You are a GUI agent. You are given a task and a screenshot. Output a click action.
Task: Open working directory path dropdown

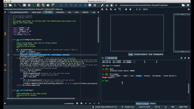180,5
